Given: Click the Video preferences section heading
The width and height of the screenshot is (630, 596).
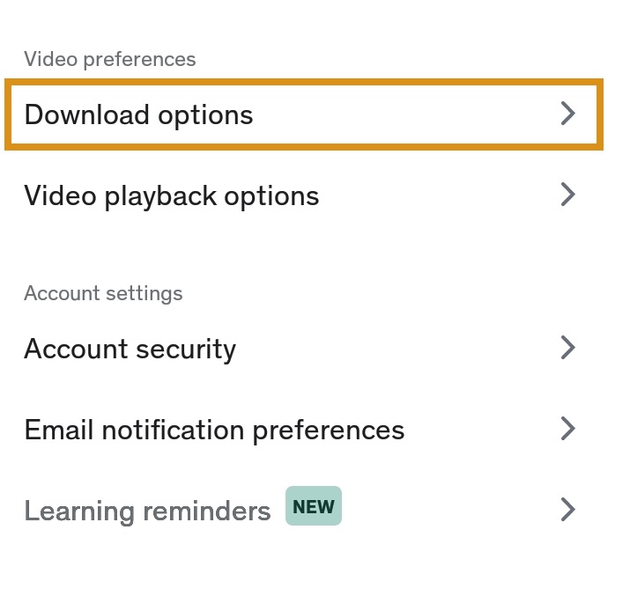Looking at the screenshot, I should tap(110, 59).
